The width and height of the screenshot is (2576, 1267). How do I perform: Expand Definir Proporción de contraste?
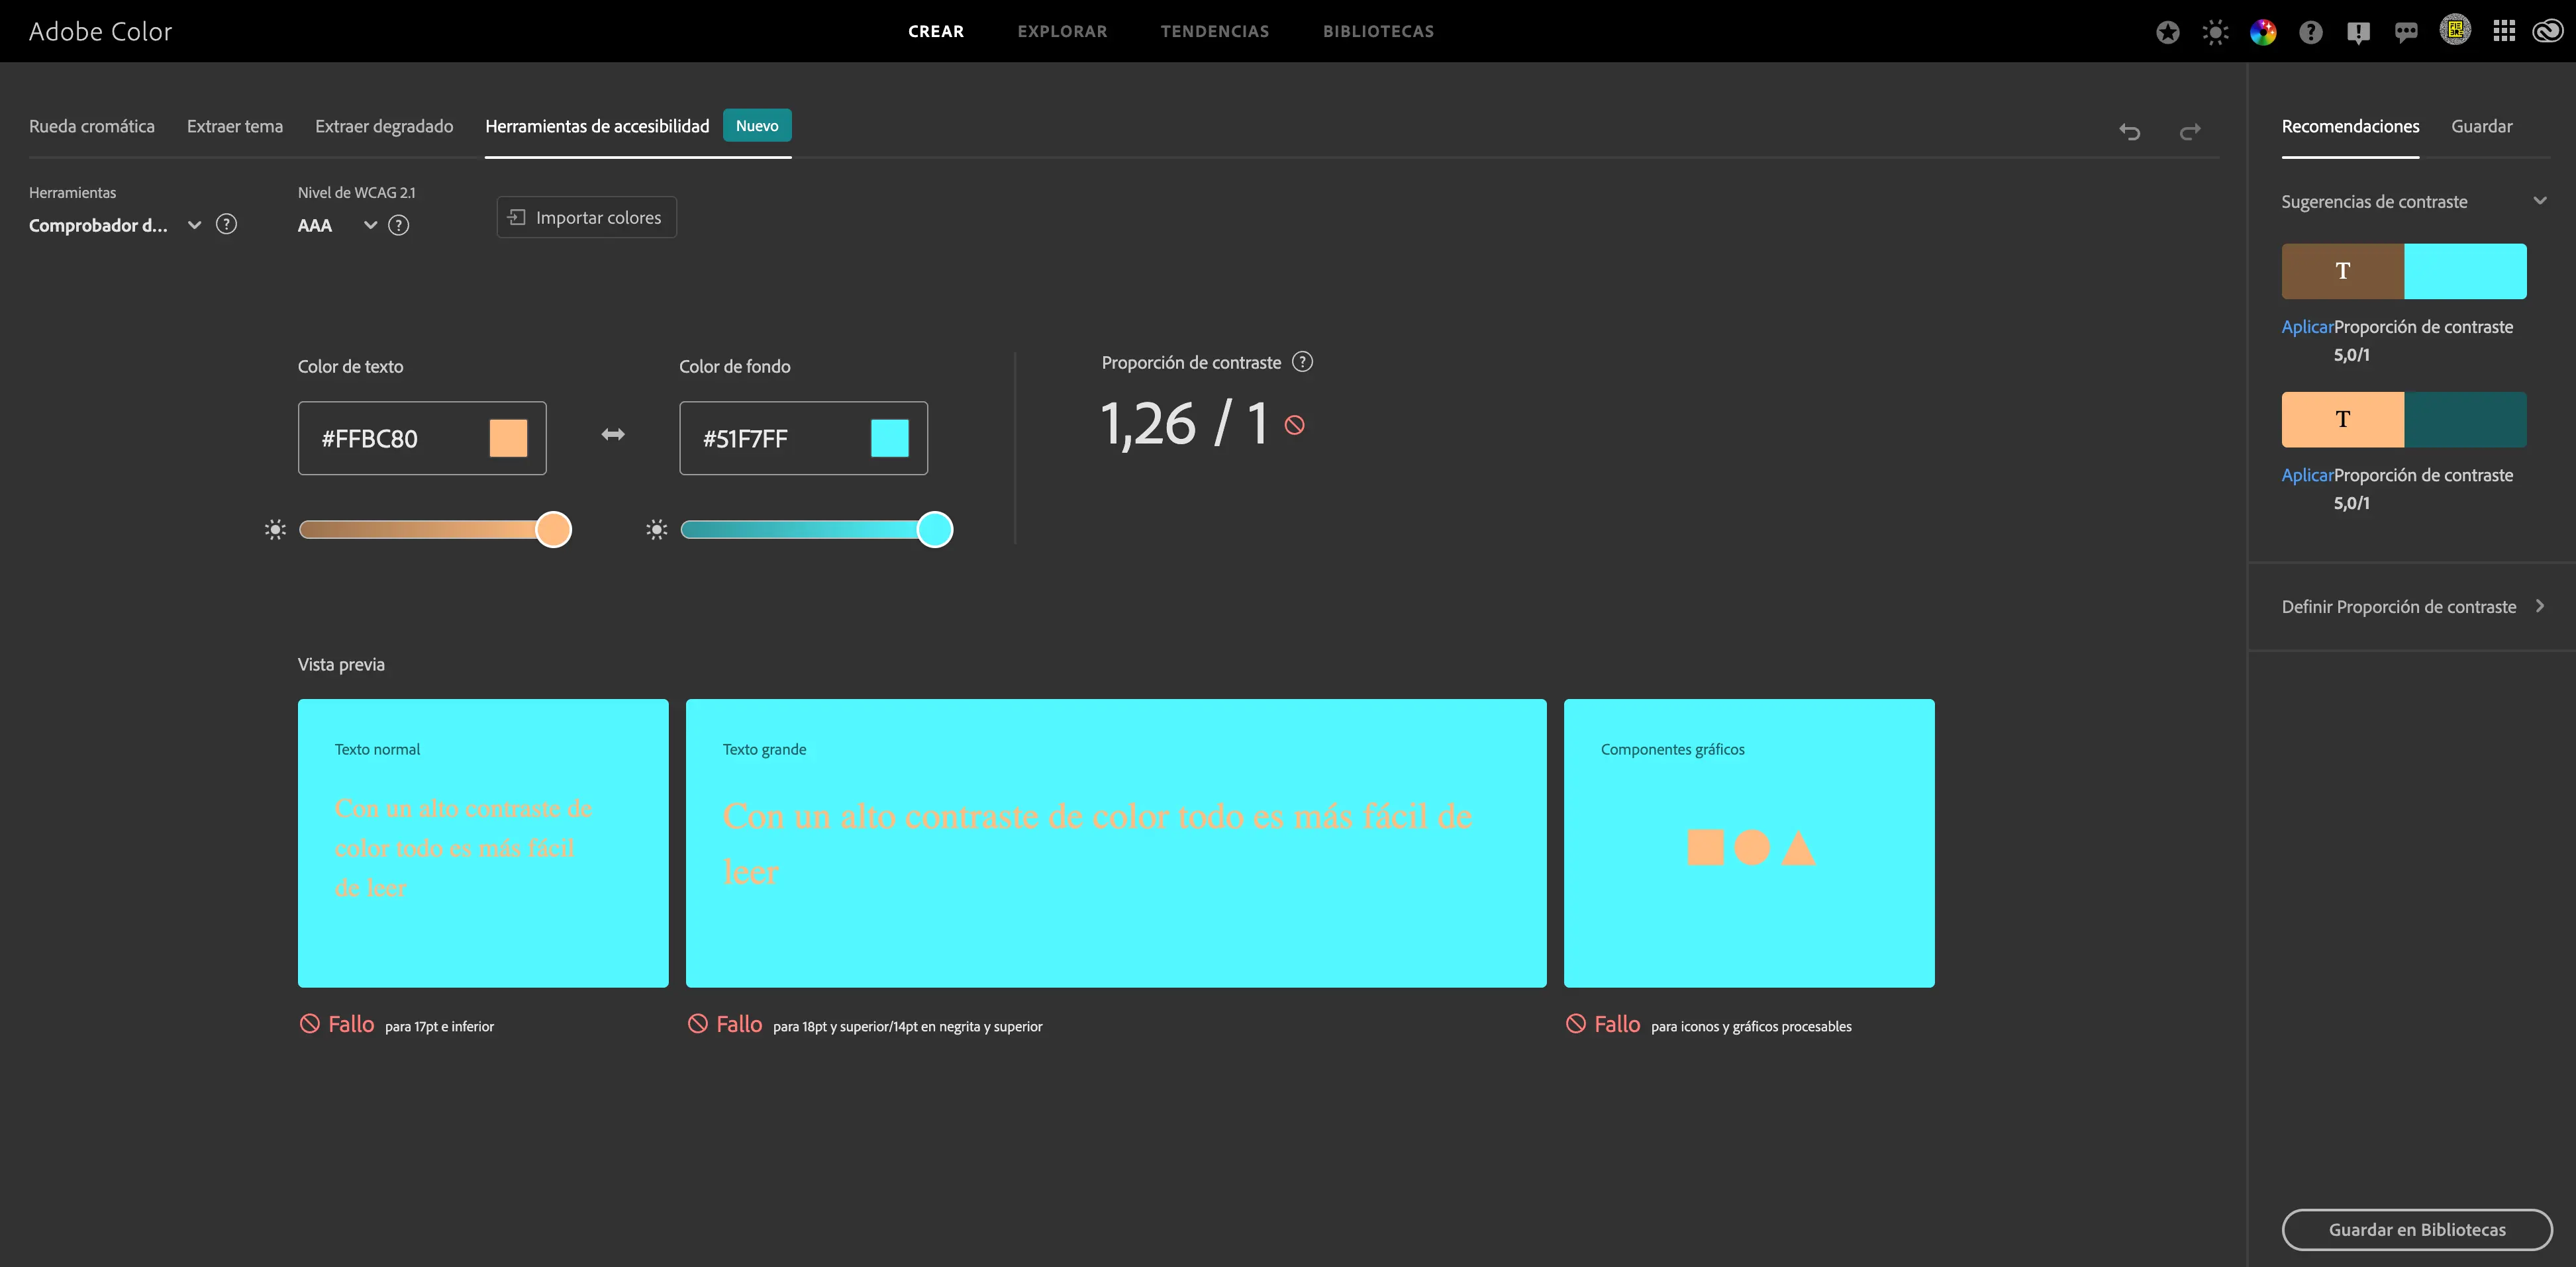[2539, 606]
